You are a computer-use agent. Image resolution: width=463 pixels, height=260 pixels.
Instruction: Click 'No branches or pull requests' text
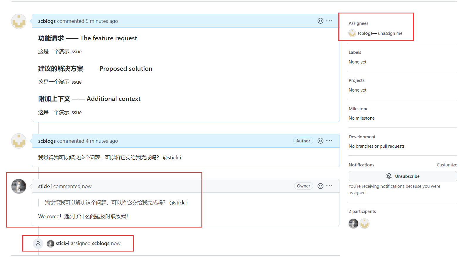(376, 146)
